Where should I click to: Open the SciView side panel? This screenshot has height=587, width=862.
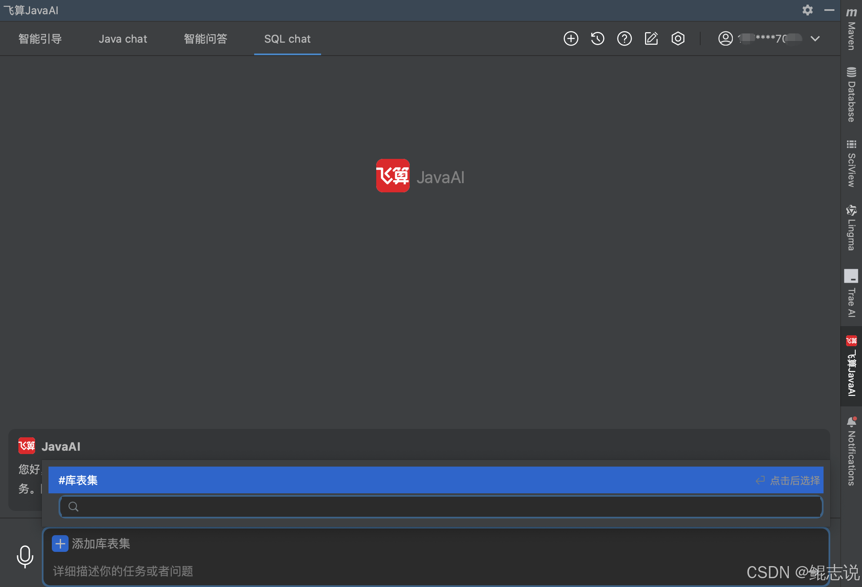[x=851, y=163]
